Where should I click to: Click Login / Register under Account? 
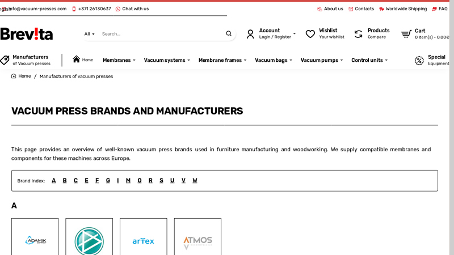tap(275, 37)
